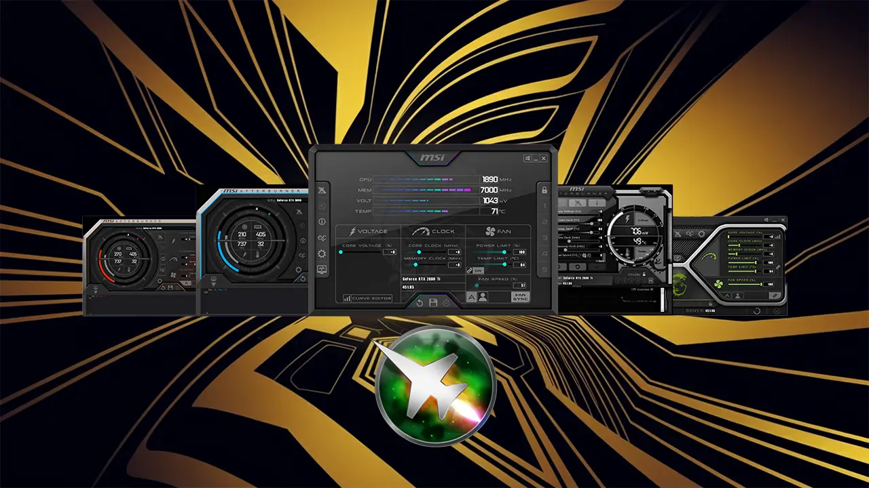Launch OC Scanner from center window sidebar

(322, 238)
